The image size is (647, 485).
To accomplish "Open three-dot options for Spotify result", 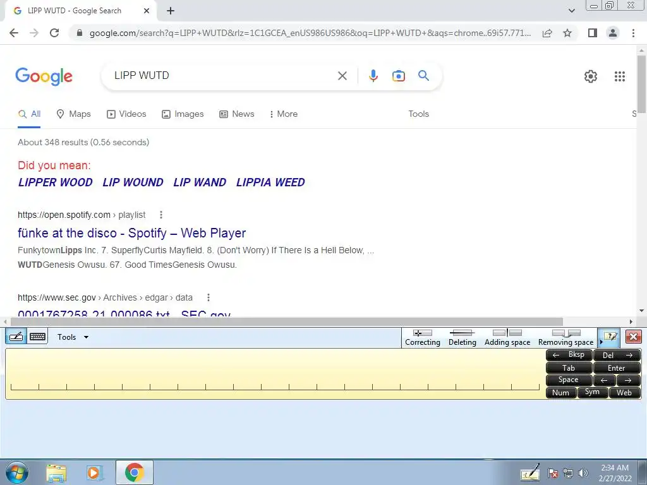I will click(161, 215).
